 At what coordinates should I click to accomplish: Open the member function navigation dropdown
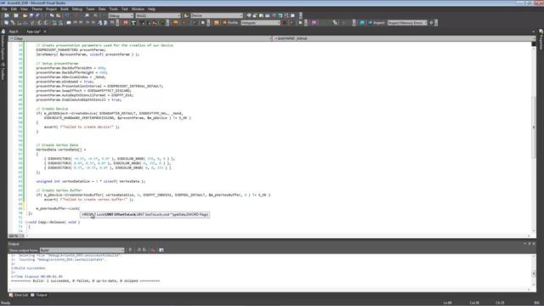[405, 38]
